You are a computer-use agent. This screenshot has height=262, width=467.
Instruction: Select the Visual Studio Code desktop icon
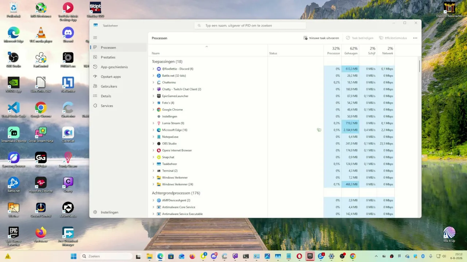click(x=13, y=110)
